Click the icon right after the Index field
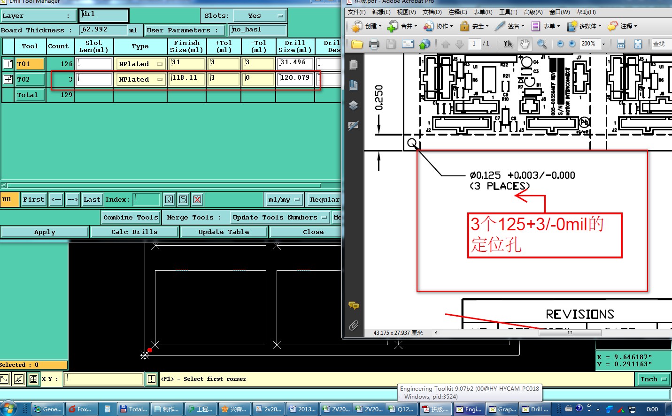 [x=169, y=199]
